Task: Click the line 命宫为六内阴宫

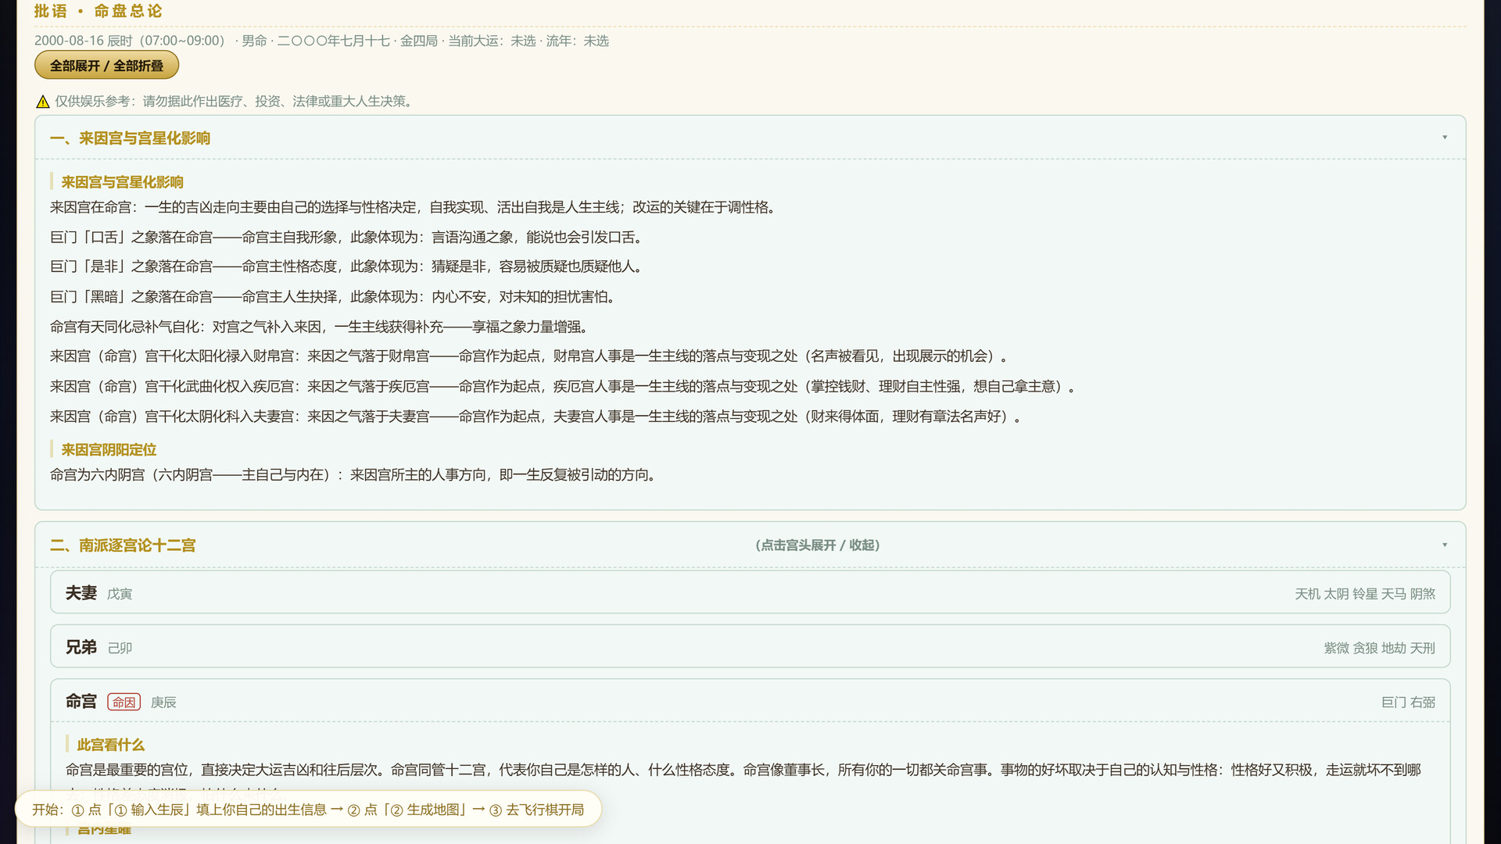Action: 355,475
